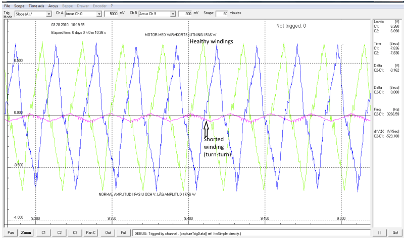Click the C2 level value 6.098
This screenshot has height=238, width=404.
(394, 31)
